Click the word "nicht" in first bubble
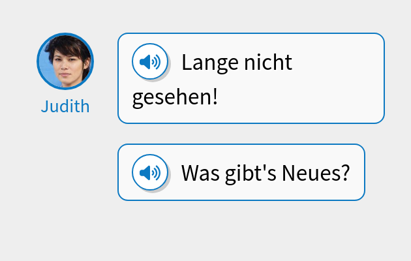Screen dimensions: 411x261 pyautogui.click(x=267, y=63)
